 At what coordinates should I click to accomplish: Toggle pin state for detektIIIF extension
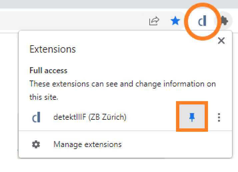pyautogui.click(x=192, y=117)
